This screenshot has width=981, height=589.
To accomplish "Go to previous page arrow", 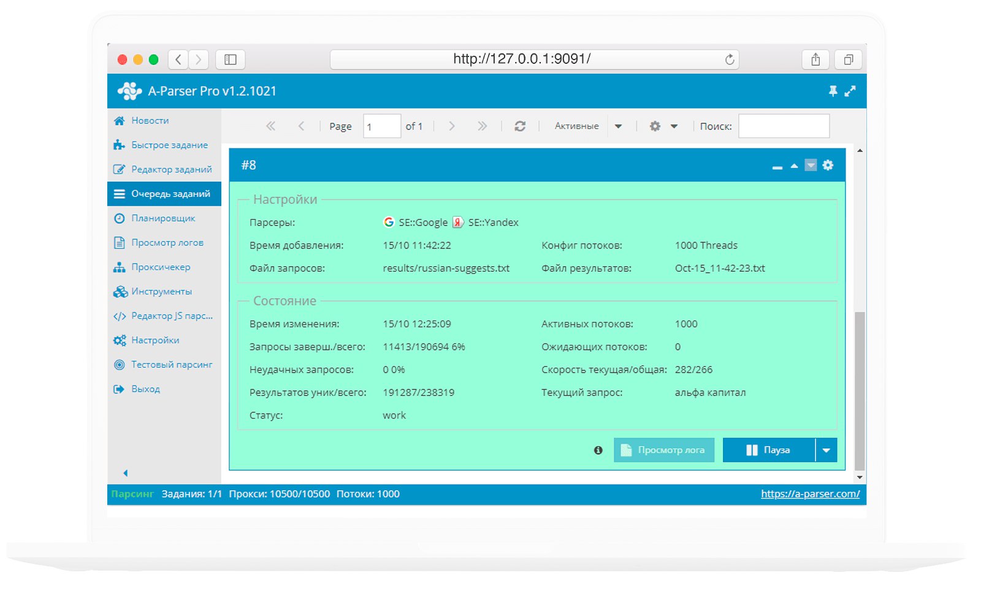I will pyautogui.click(x=301, y=126).
